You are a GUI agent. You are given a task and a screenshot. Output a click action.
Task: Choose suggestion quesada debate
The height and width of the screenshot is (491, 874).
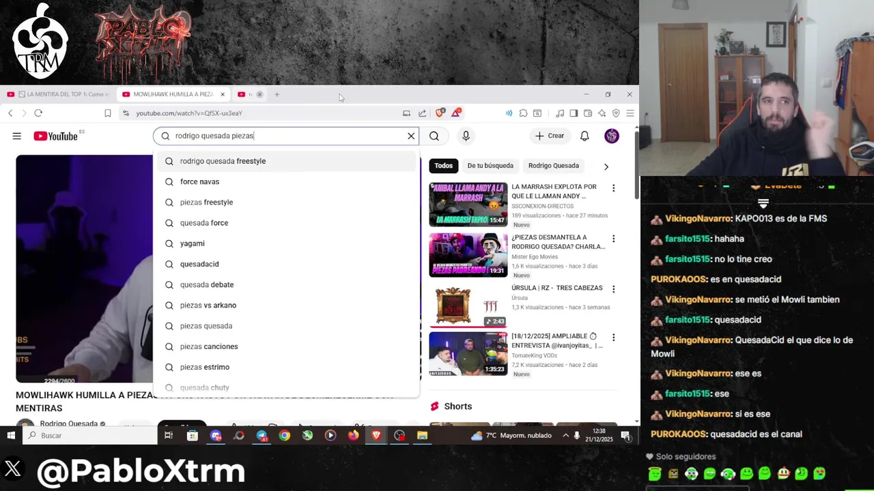coord(286,284)
